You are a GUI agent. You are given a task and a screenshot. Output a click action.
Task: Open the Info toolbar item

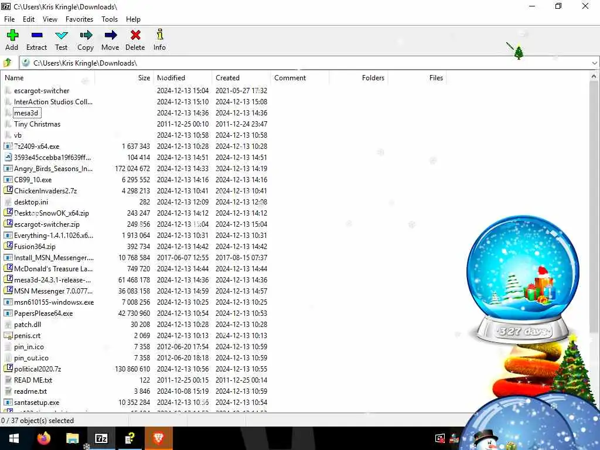point(159,40)
